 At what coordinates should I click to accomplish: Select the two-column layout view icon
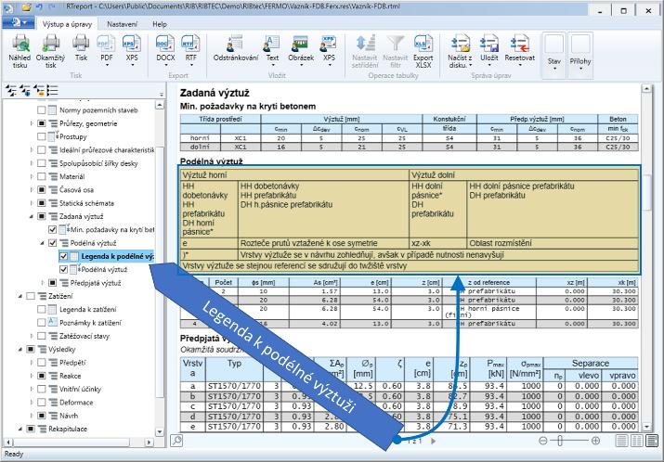tap(637, 441)
